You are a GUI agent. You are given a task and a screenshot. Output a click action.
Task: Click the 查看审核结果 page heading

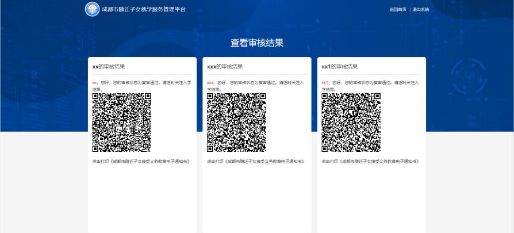pos(256,43)
